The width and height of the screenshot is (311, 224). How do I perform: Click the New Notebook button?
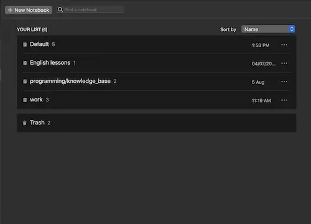(29, 10)
